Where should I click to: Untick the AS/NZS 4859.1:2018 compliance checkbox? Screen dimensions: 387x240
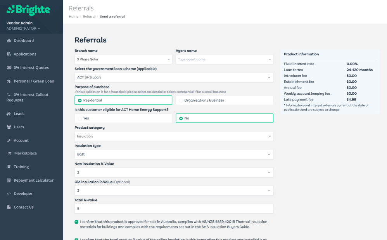pyautogui.click(x=76, y=222)
